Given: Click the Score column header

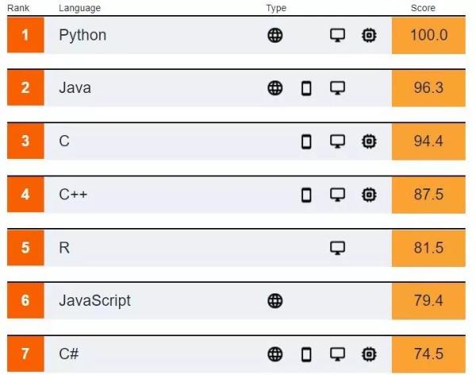Looking at the screenshot, I should tap(422, 8).
